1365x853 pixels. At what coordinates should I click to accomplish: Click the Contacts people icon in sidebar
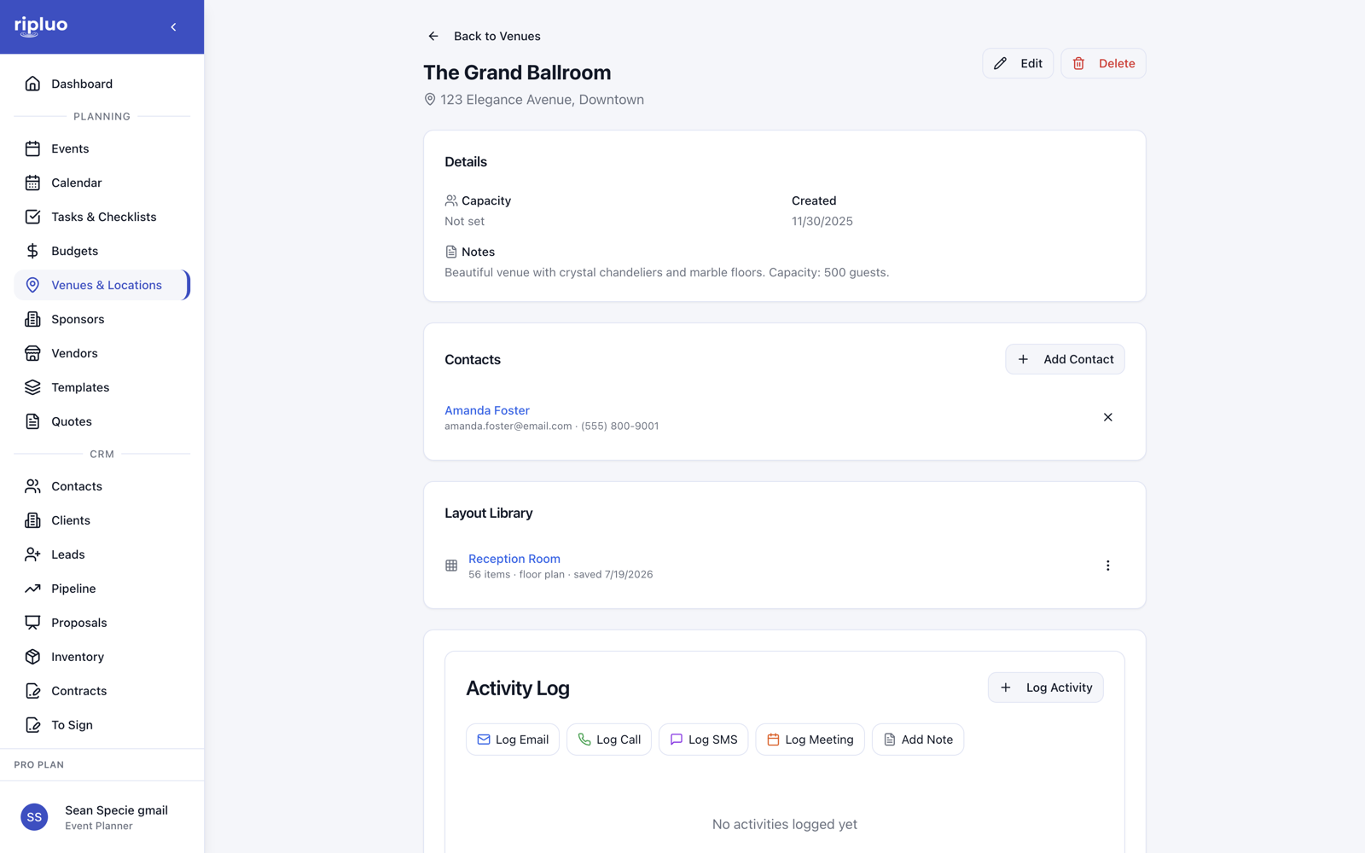tap(32, 486)
